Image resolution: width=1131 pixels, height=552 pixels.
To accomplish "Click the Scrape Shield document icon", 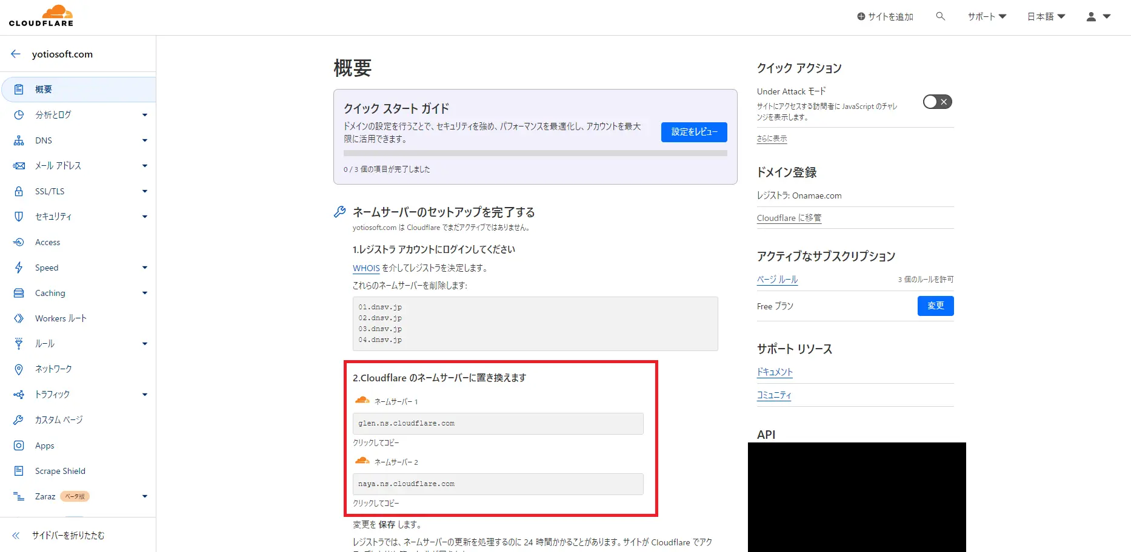I will click(x=19, y=471).
